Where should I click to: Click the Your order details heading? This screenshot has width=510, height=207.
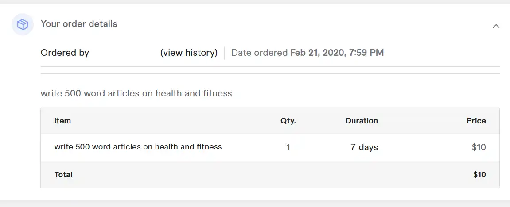[x=79, y=24]
